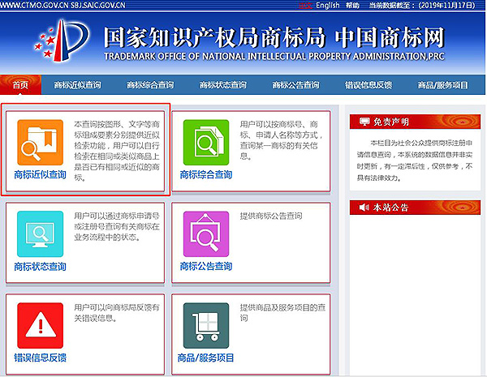The image size is (487, 377).
Task: Click the speaker icon beside 本站公告
Action: 364,207
